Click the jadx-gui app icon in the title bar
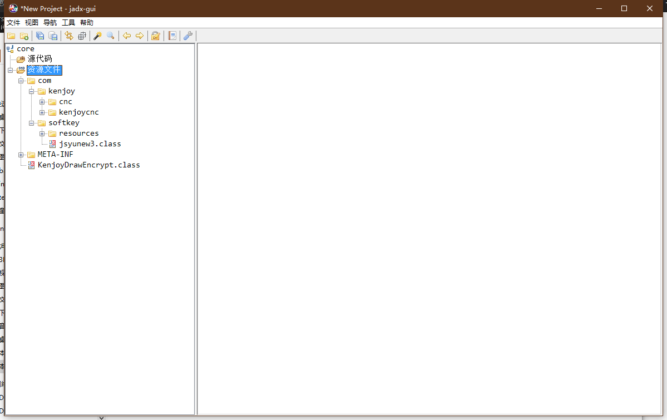The width and height of the screenshot is (667, 420). 13,8
